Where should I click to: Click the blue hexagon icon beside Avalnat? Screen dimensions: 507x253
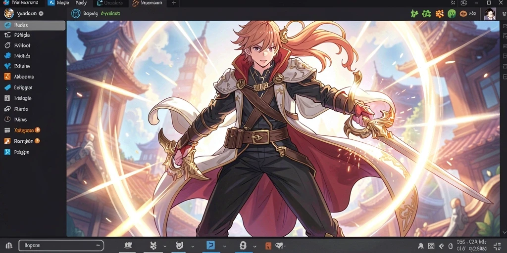click(76, 13)
